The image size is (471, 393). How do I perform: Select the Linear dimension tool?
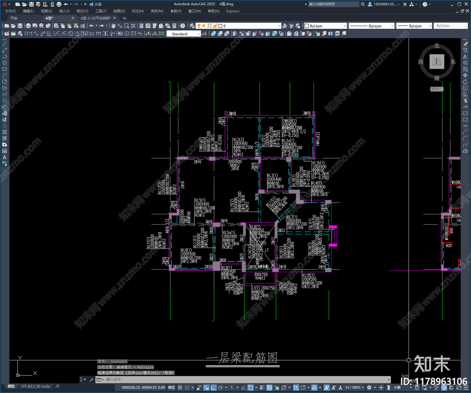pos(29,34)
